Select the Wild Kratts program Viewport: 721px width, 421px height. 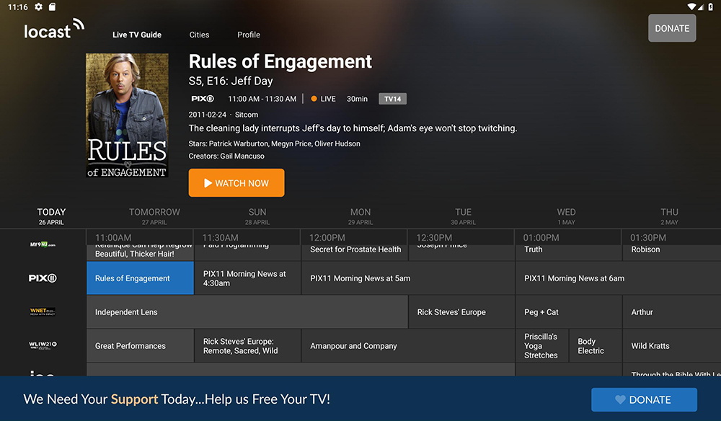(x=672, y=345)
